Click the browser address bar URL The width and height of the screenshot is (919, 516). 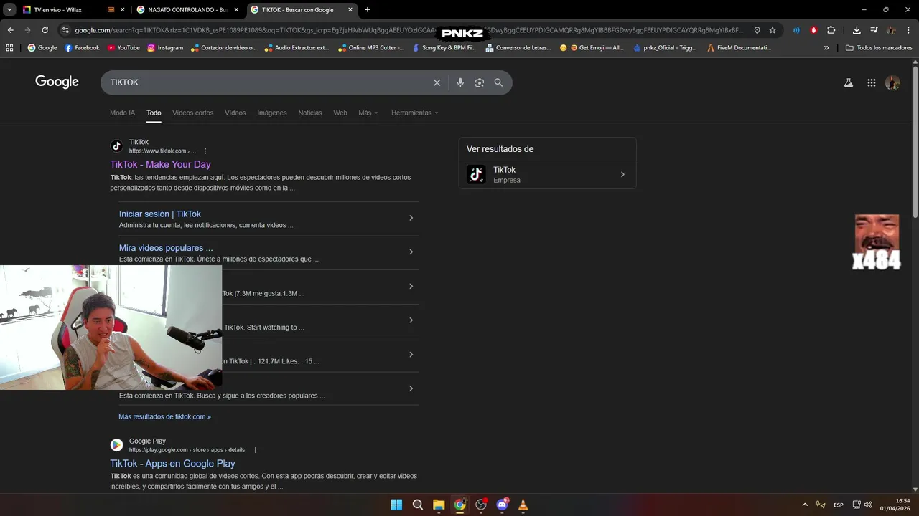(x=409, y=30)
